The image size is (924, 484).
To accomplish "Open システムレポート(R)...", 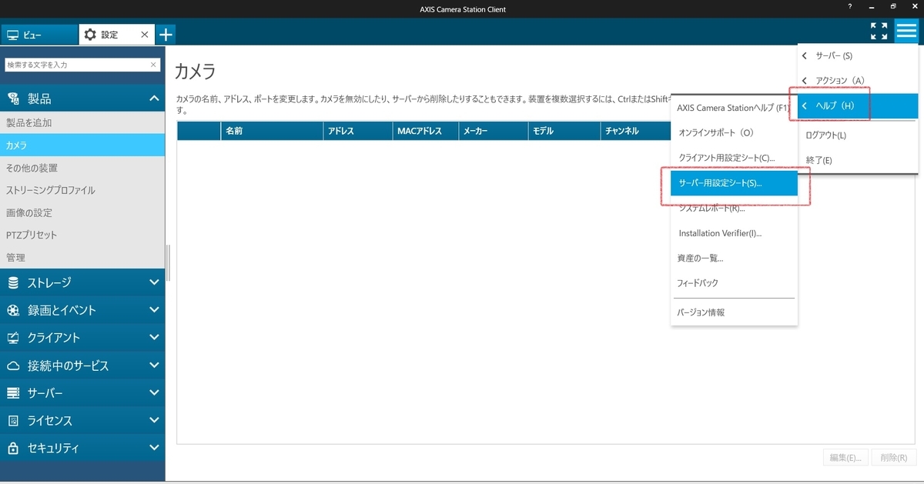I will pos(734,209).
